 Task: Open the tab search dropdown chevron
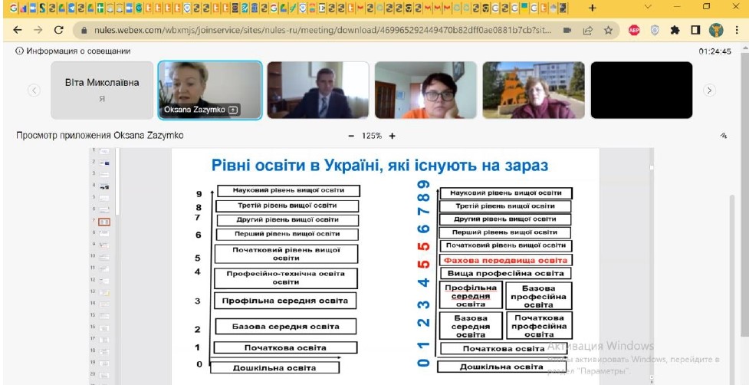pos(649,7)
